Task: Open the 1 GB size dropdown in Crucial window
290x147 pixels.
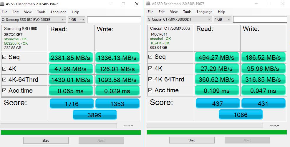Action: point(223,19)
